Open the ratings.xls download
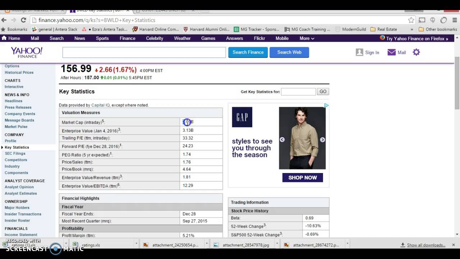Screen dimensions: 460x259 pos(87,245)
